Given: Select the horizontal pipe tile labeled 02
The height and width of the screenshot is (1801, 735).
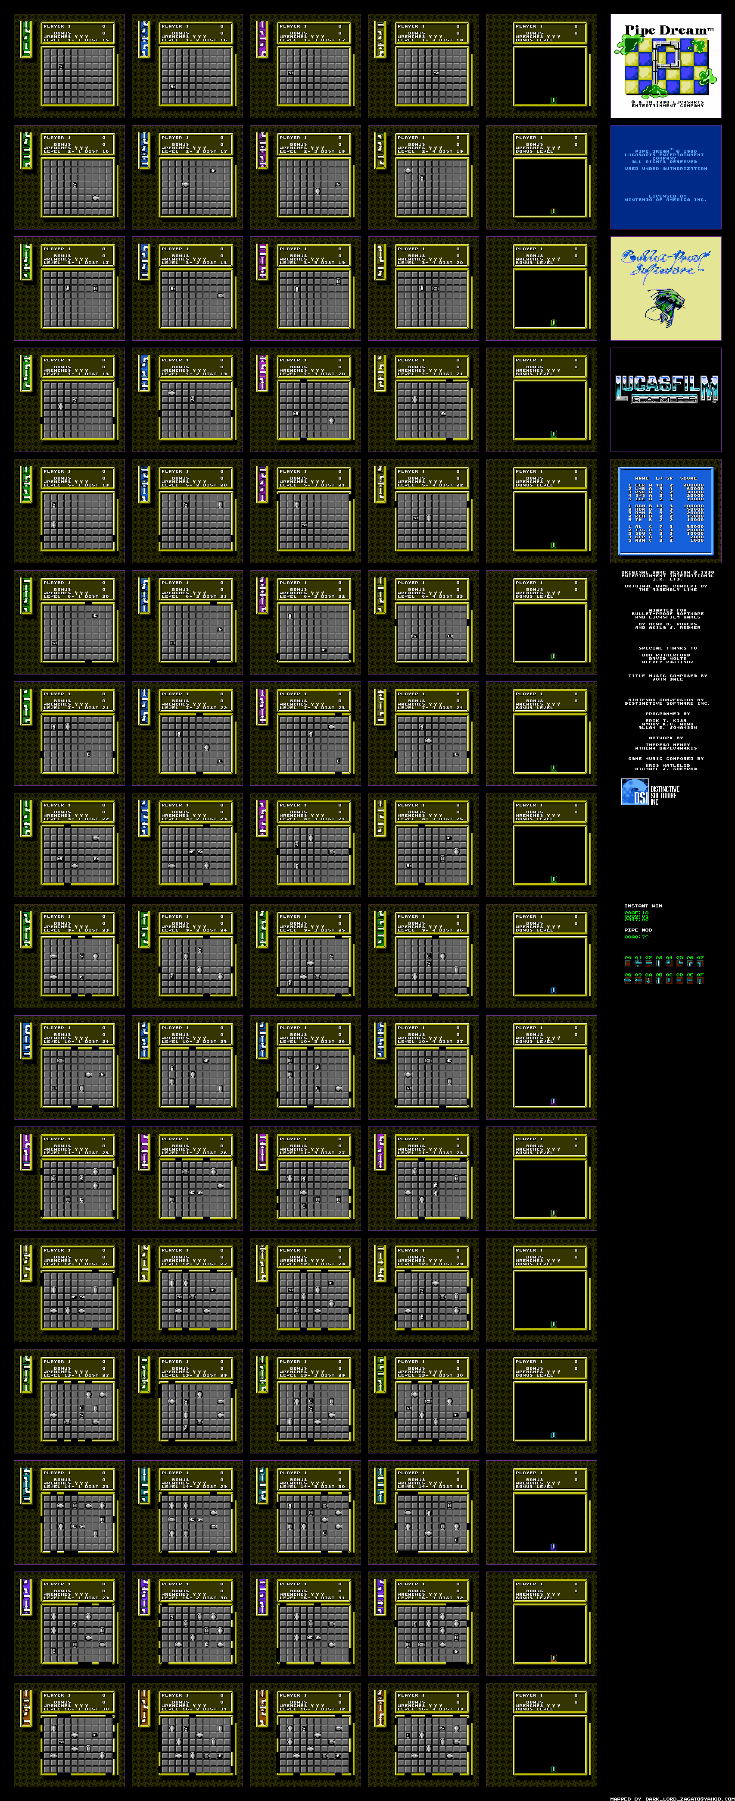Looking at the screenshot, I should [x=648, y=963].
